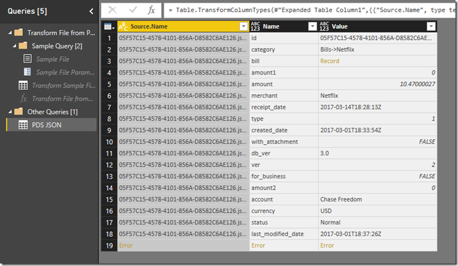Collapse the Sample Query [2] group
458x266 pixels.
(x=14, y=45)
